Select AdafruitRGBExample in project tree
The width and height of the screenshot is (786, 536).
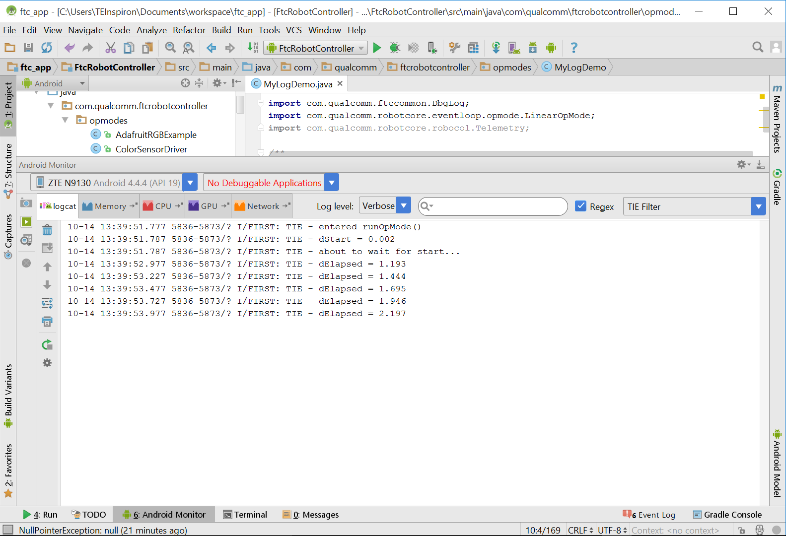[156, 134]
